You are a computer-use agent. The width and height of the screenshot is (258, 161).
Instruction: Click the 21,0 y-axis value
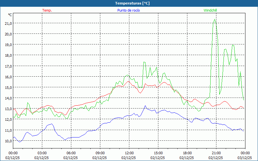pyautogui.click(x=8, y=23)
